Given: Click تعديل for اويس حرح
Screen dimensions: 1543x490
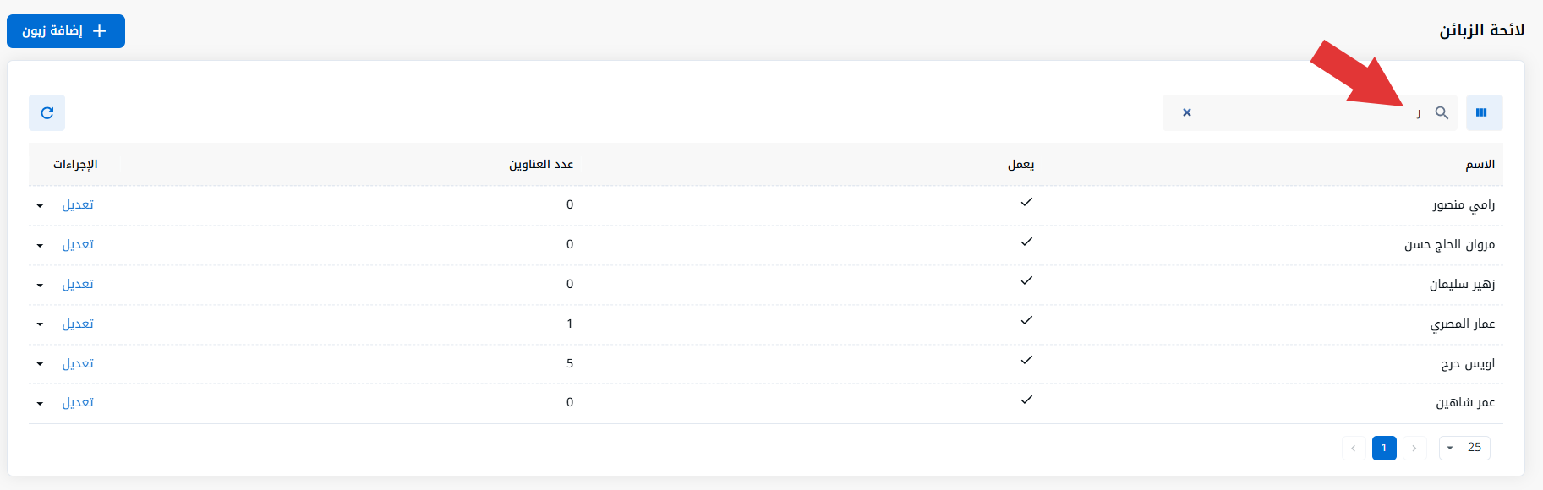Looking at the screenshot, I should click(x=78, y=363).
